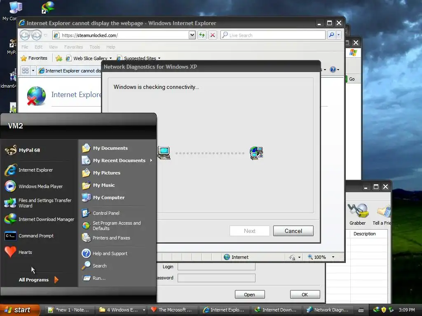Click the Next button in Network Diagnostics

(x=249, y=231)
